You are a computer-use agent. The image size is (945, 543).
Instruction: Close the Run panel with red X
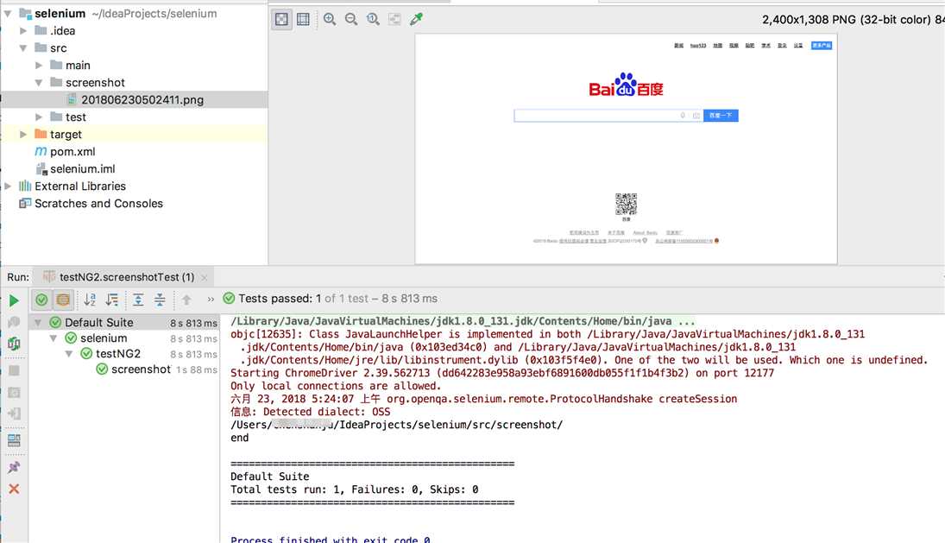pyautogui.click(x=14, y=489)
